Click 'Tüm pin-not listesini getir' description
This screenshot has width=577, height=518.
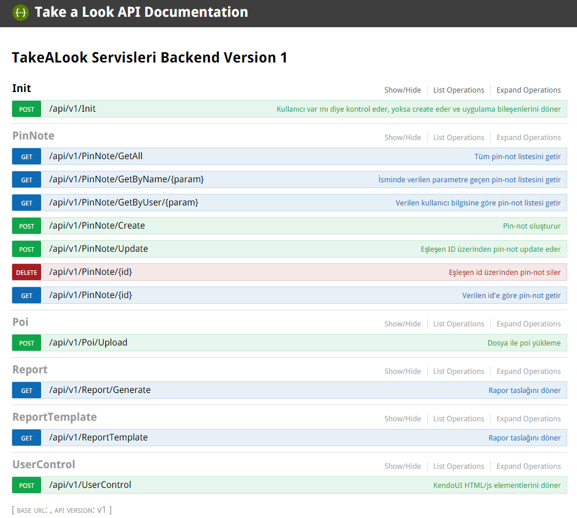517,157
